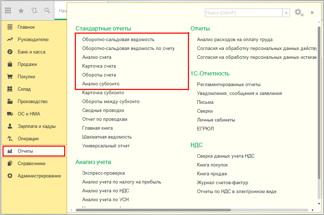Launch Экспресс-проверка

103,173
